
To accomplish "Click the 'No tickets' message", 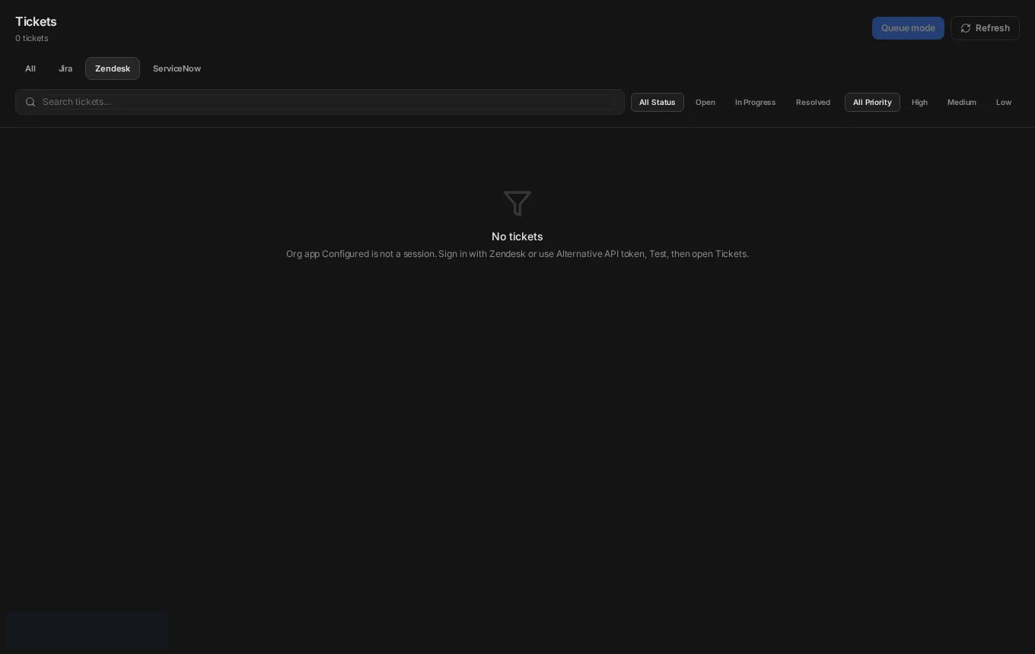I will [517, 237].
